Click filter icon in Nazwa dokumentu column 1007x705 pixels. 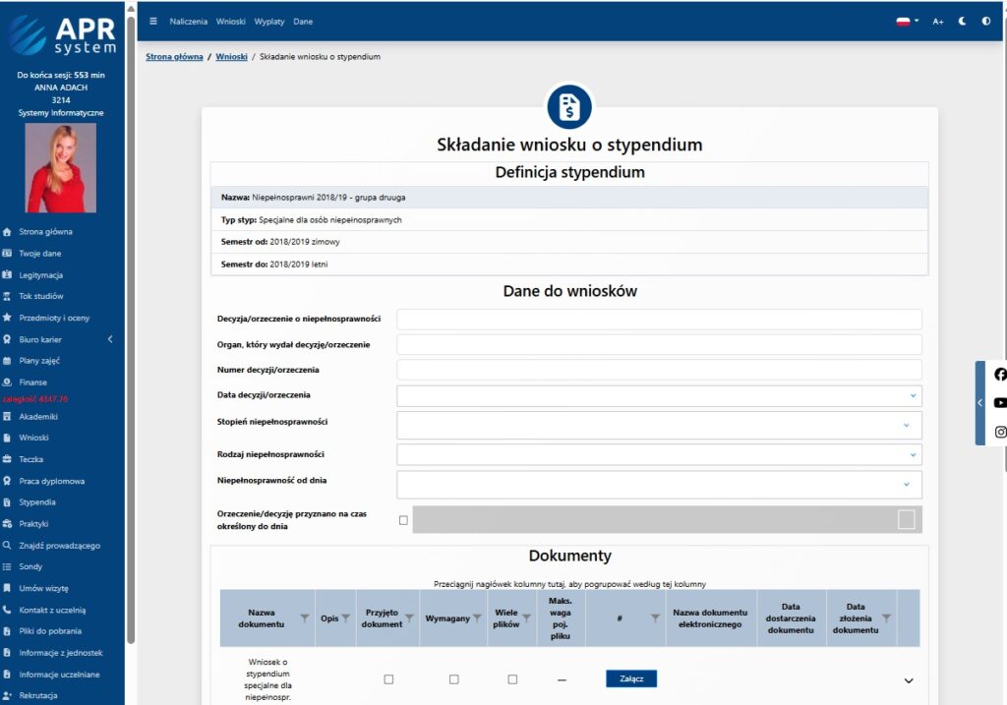pos(305,617)
